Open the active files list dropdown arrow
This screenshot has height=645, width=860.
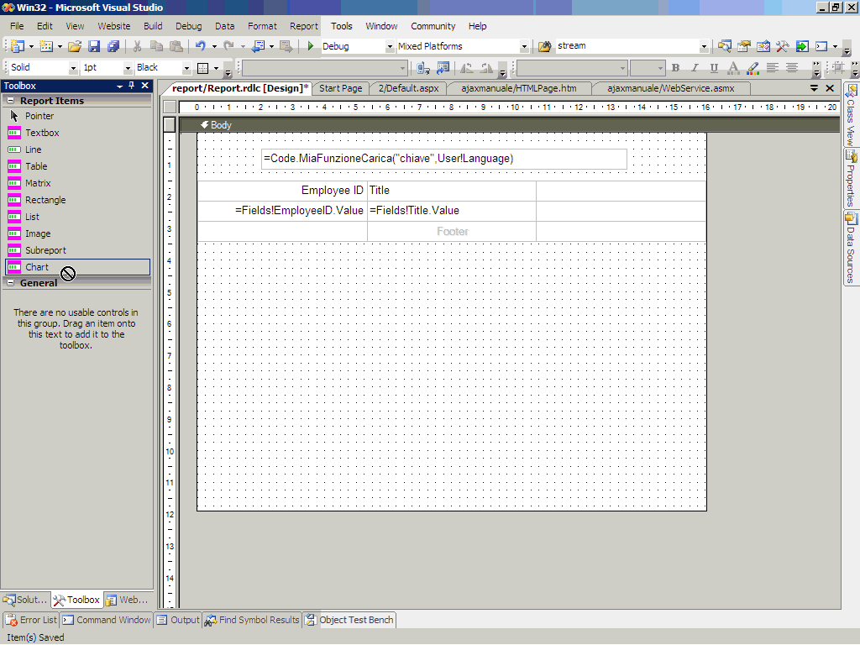[x=814, y=88]
